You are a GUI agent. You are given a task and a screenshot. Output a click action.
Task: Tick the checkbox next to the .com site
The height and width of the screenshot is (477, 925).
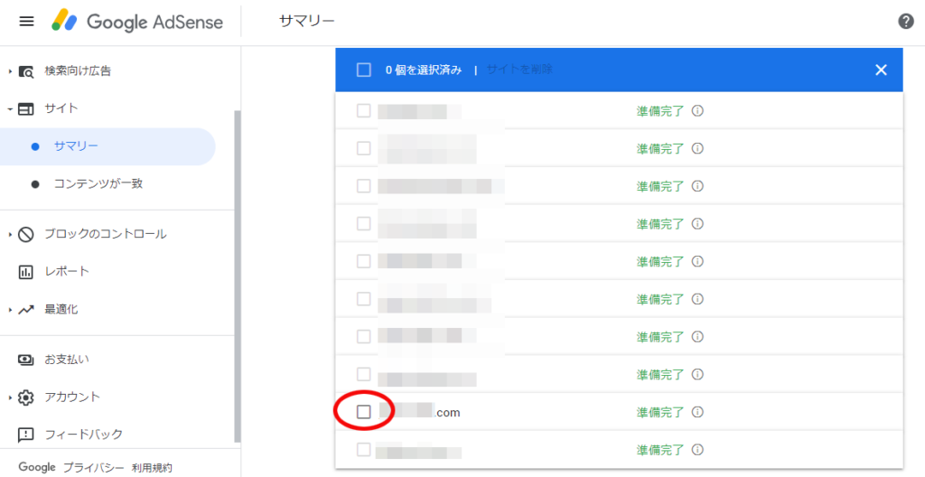(x=364, y=412)
